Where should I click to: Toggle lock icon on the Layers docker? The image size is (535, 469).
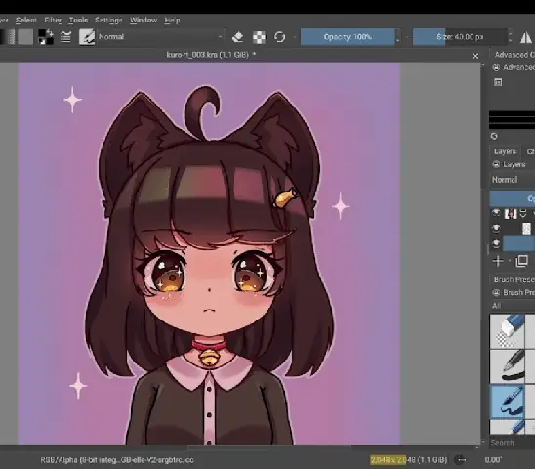point(496,165)
